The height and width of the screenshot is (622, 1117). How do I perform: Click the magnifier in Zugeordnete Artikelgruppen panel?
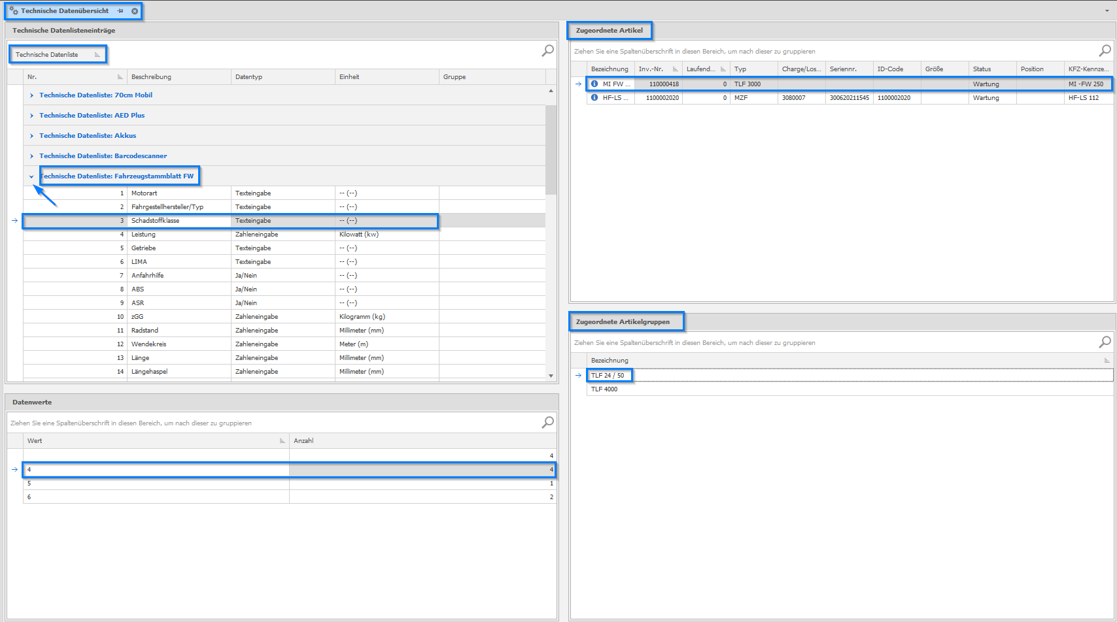pos(1105,342)
